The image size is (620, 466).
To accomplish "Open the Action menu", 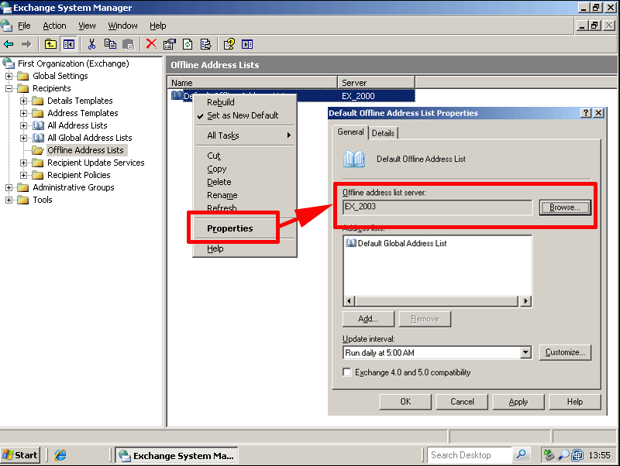I will pyautogui.click(x=54, y=26).
